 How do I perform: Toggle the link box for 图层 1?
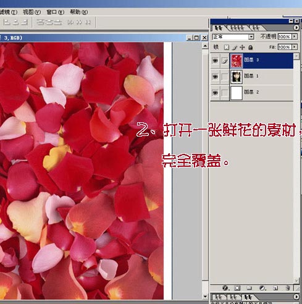click(x=225, y=77)
